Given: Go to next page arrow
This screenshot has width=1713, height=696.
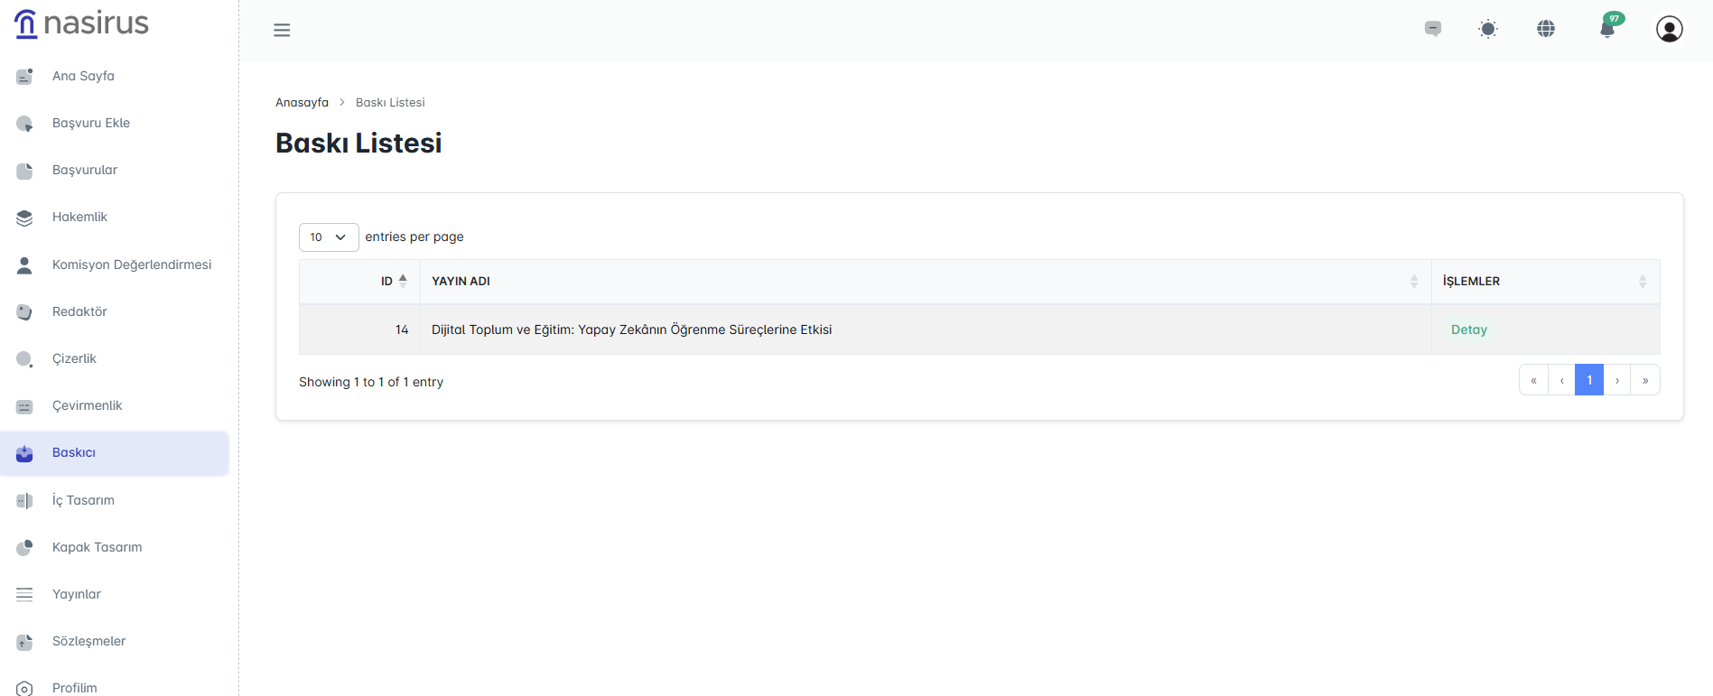Looking at the screenshot, I should (1616, 380).
